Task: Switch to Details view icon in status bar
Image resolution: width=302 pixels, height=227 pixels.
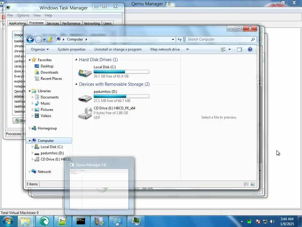Action: coord(246,184)
